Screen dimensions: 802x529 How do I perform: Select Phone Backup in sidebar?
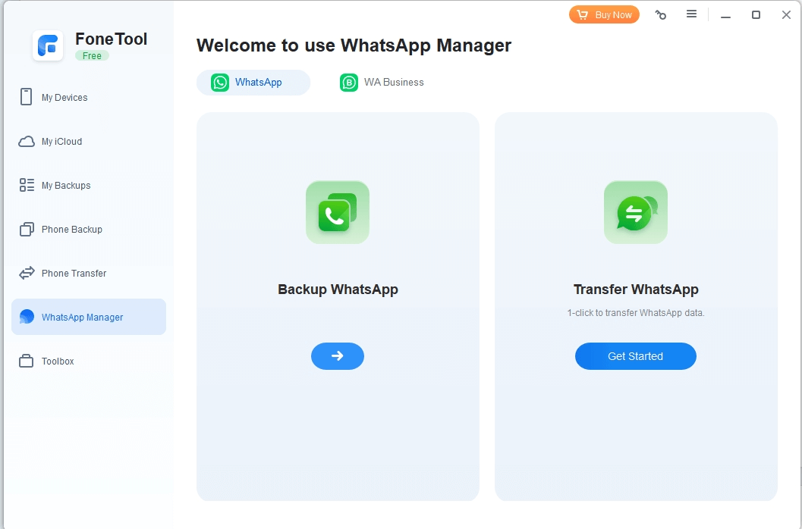[71, 230]
